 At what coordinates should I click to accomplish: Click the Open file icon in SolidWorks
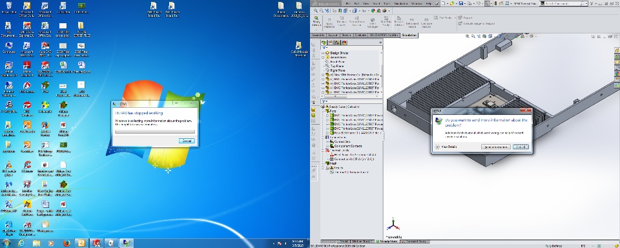point(452,3)
